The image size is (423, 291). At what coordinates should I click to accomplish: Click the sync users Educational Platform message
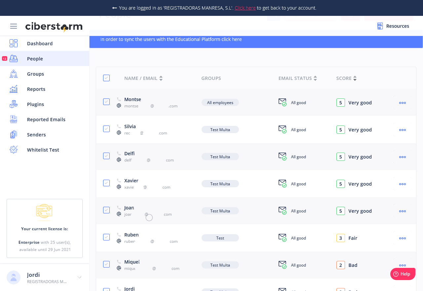coord(171,39)
